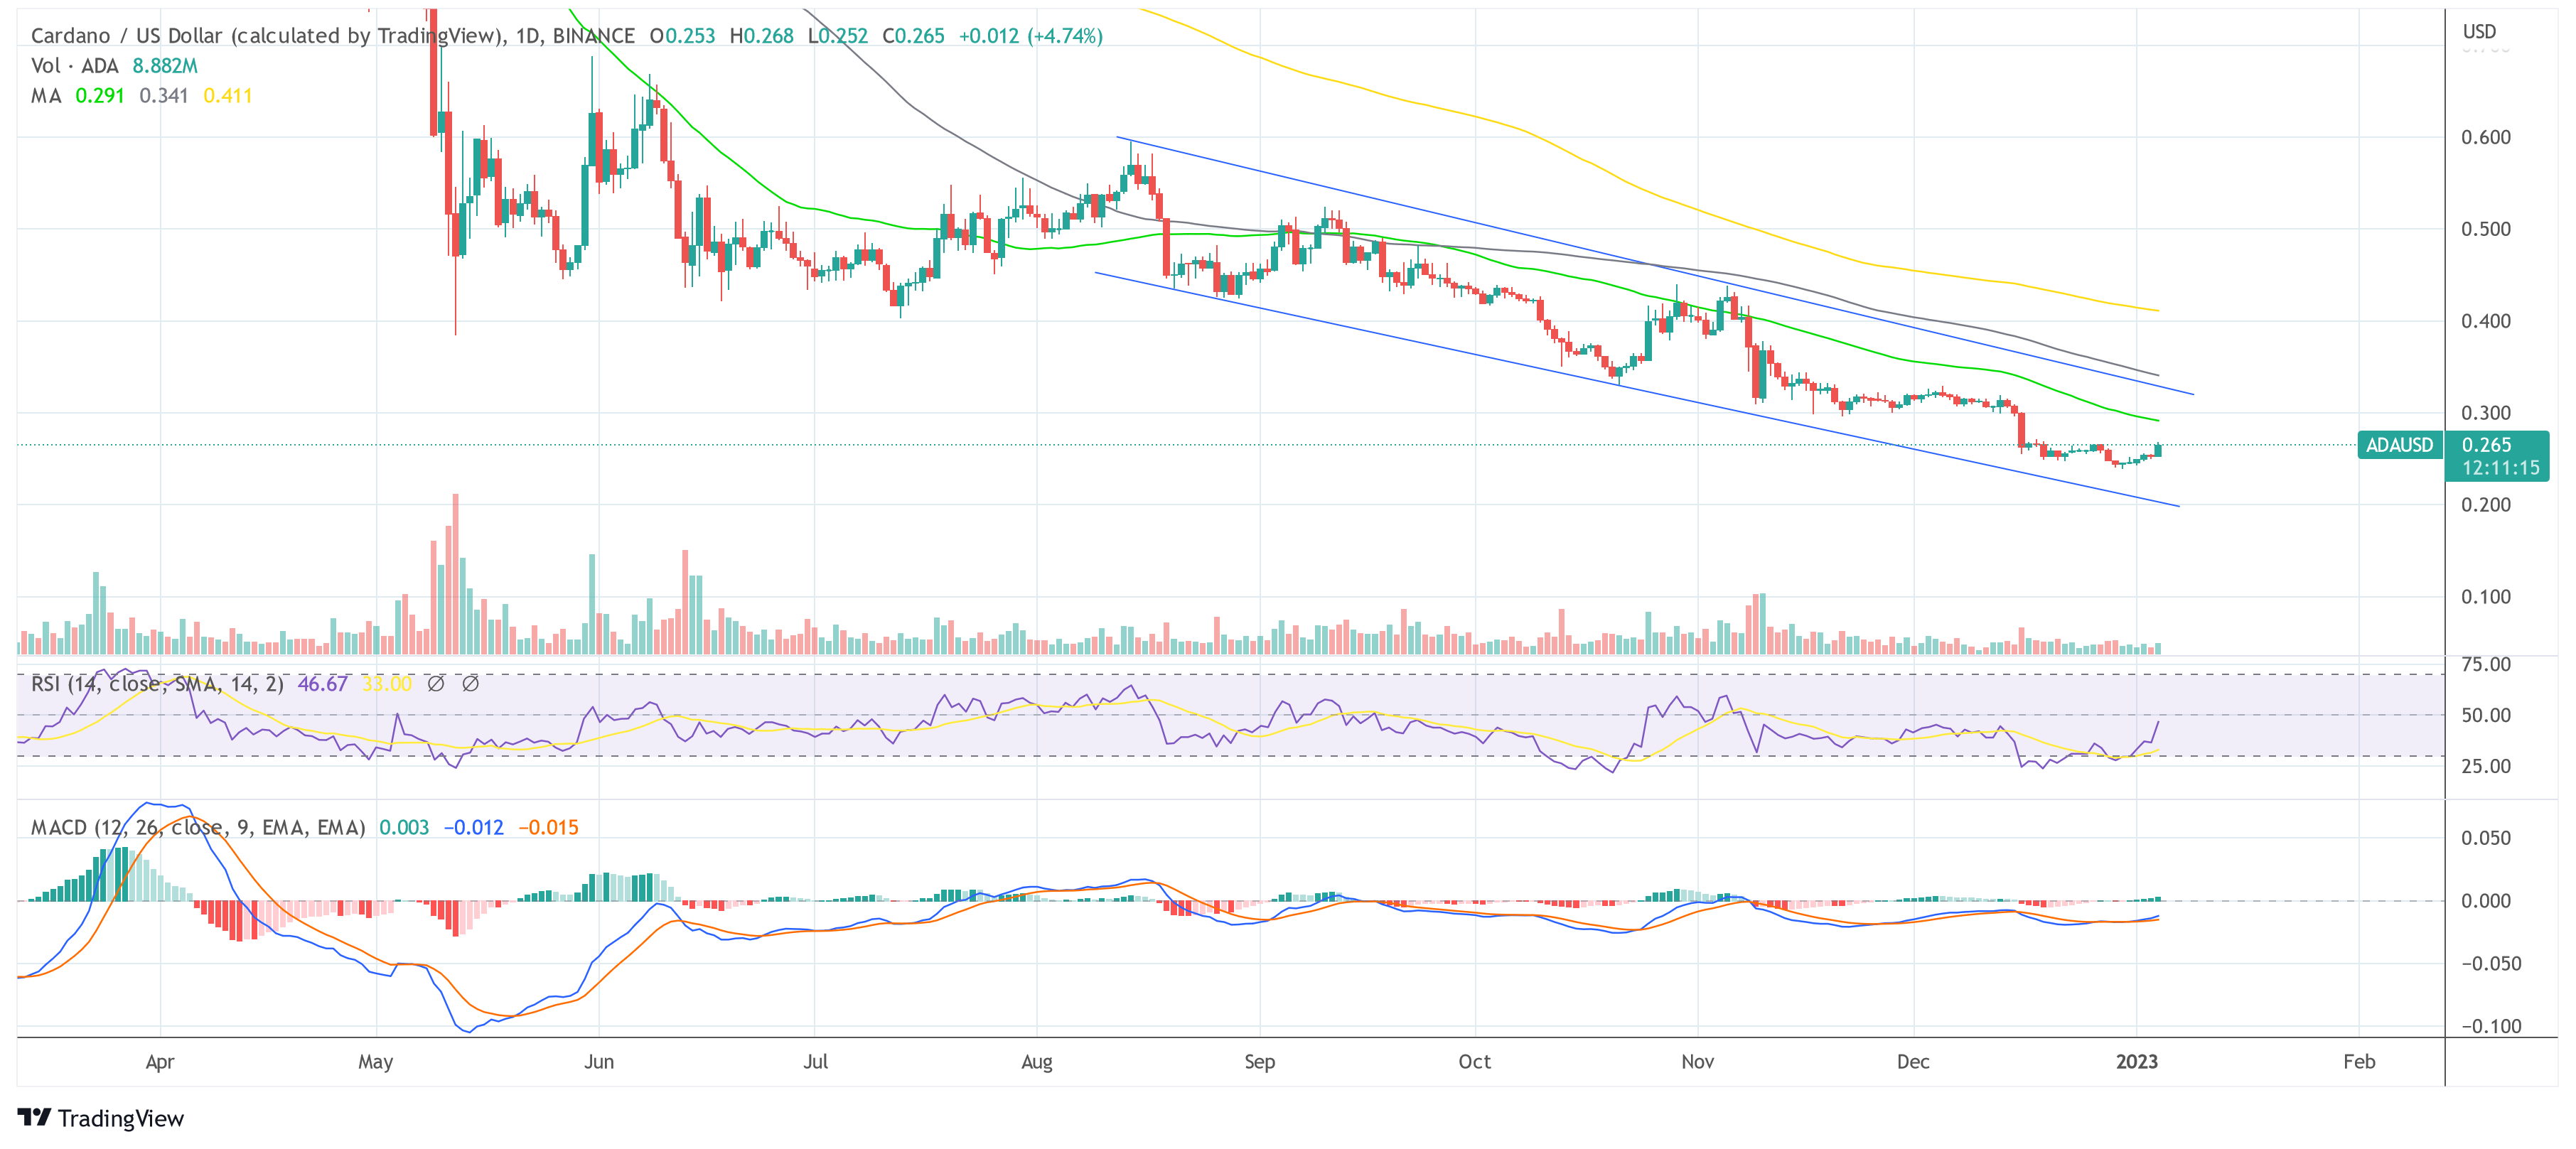This screenshot has width=2576, height=1149.
Task: Click the Dec label on time axis
Action: point(1913,1062)
